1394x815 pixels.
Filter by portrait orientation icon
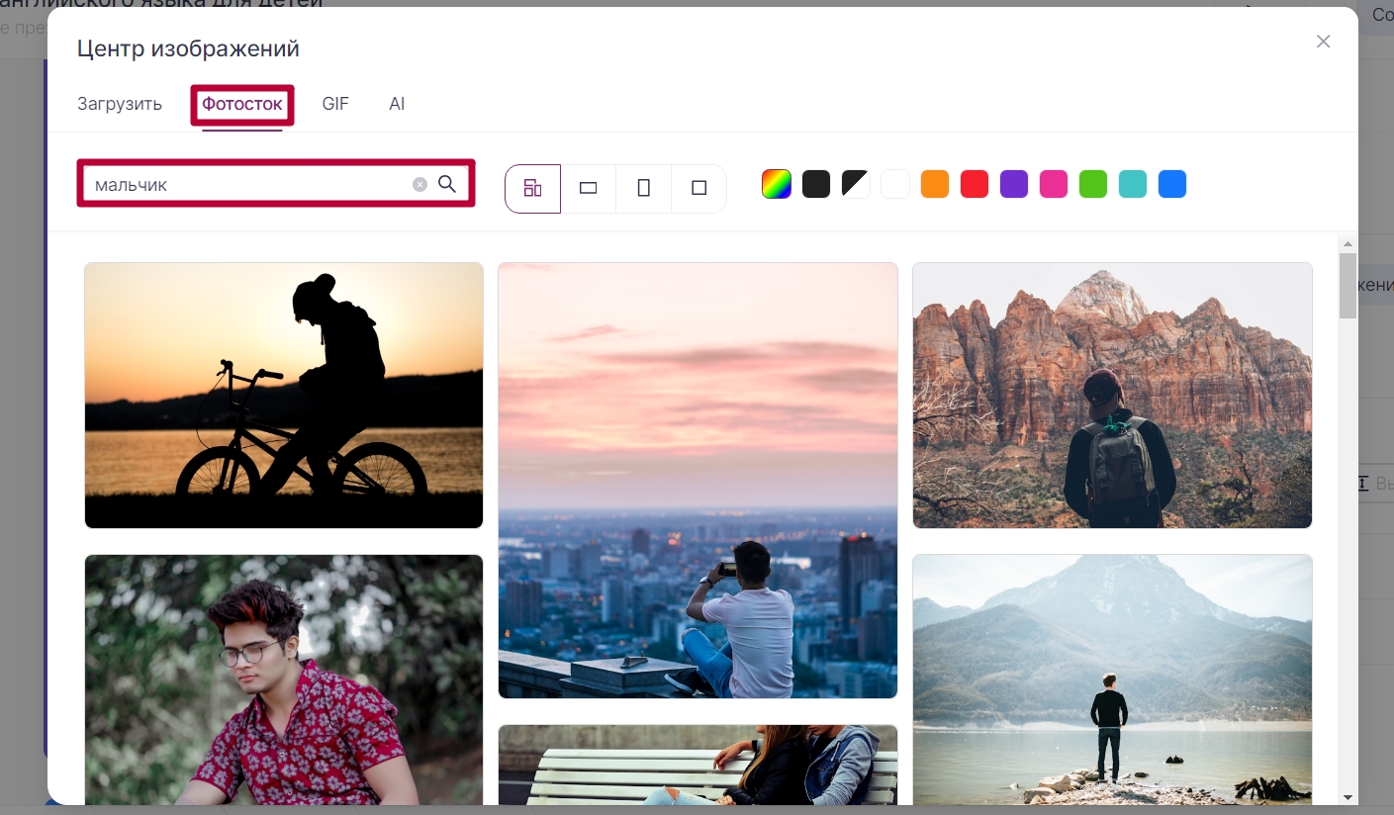644,188
